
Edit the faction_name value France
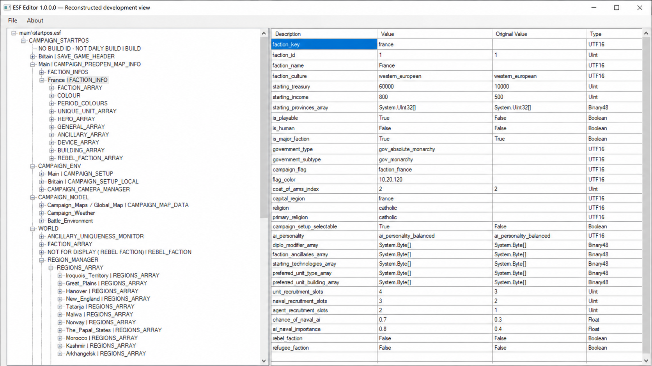(x=435, y=66)
